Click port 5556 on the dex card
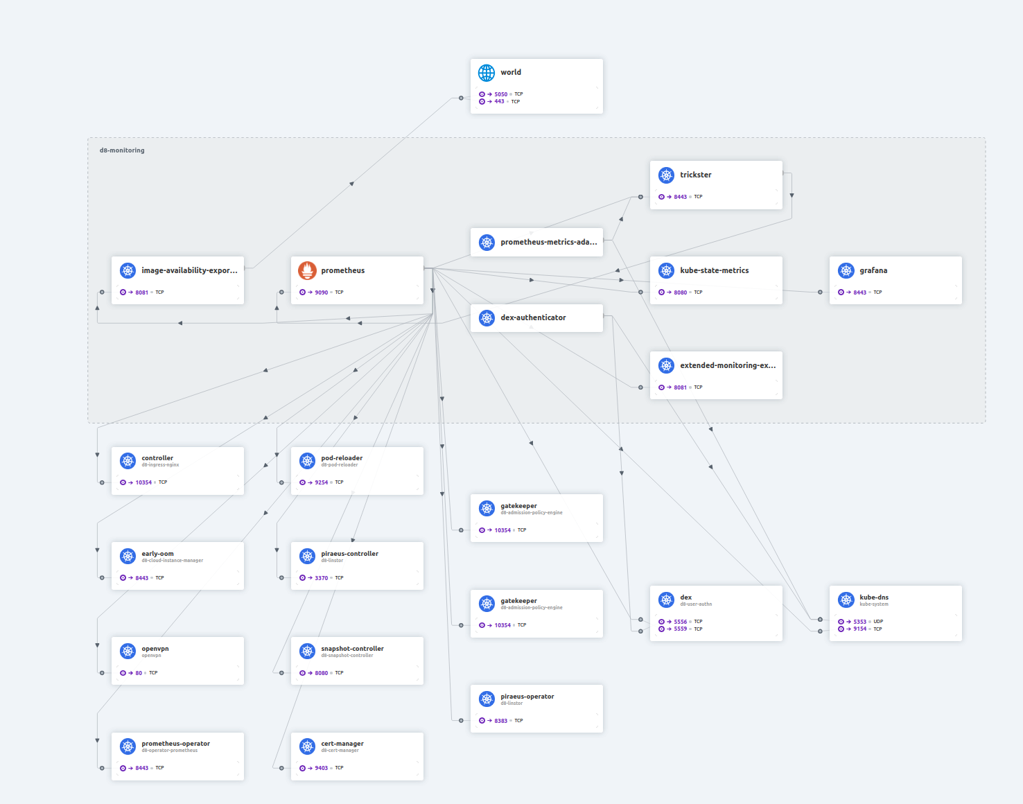The height and width of the screenshot is (804, 1023). pos(680,622)
